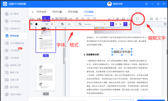Image resolution: width=168 pixels, height=101 pixels.
Task: Click the zoom out magnifier
Action: coord(83,19)
